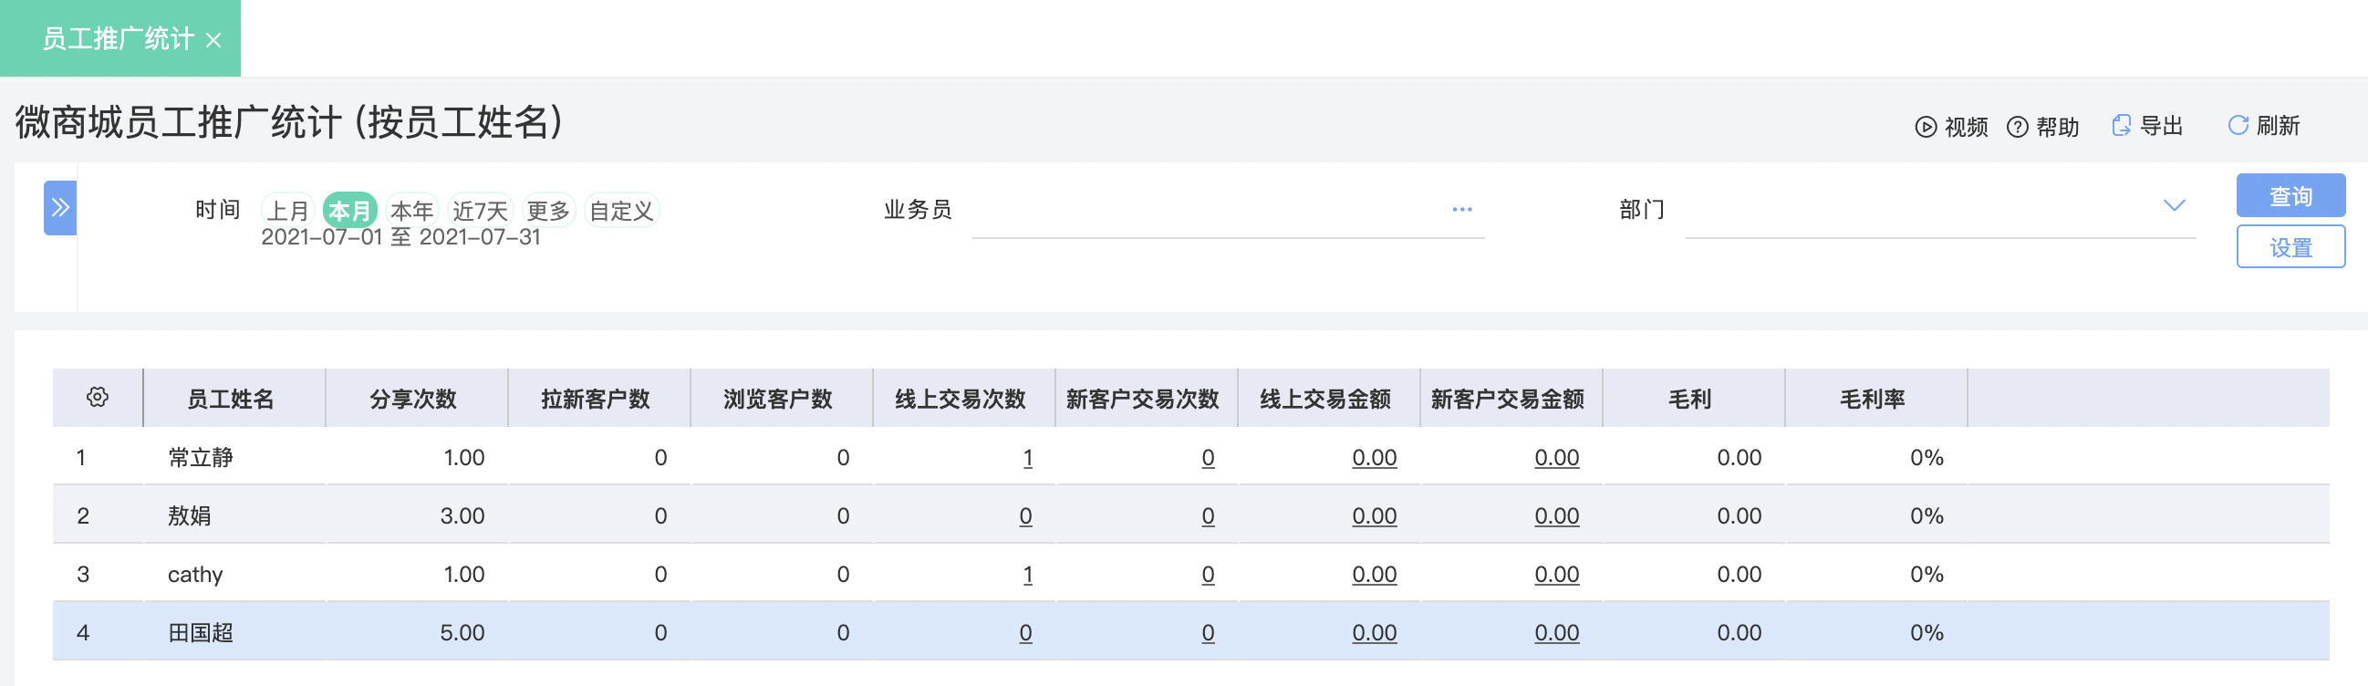2368x686 pixels.
Task: Open 敖娟's 线上交易次数 link value 0
Action: coord(1026,517)
